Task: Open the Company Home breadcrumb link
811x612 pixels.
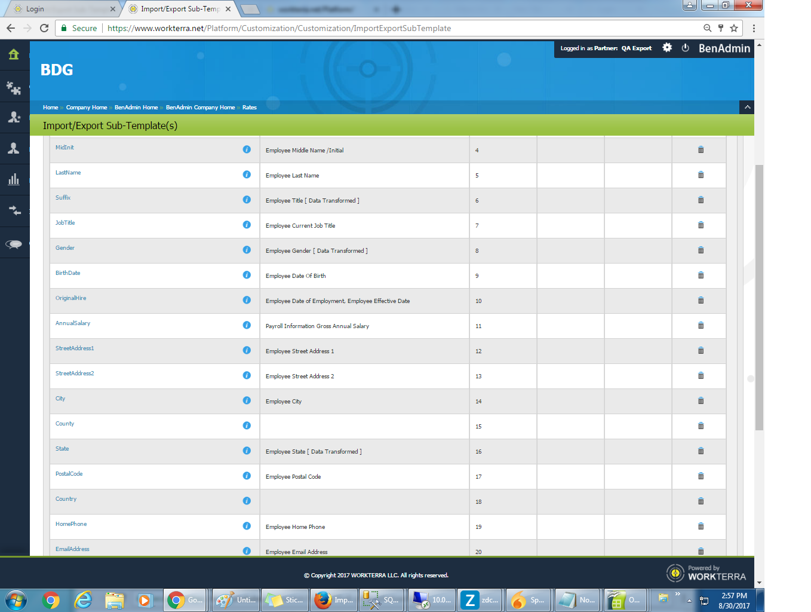Action: click(x=87, y=108)
